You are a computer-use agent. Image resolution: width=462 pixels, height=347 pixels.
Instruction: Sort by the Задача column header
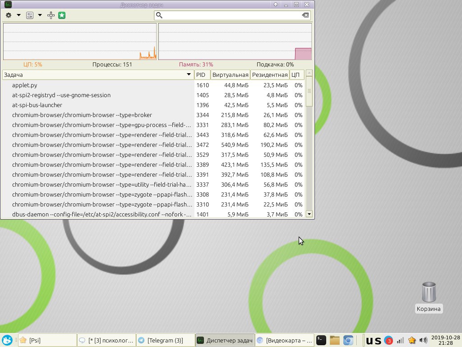coord(98,75)
